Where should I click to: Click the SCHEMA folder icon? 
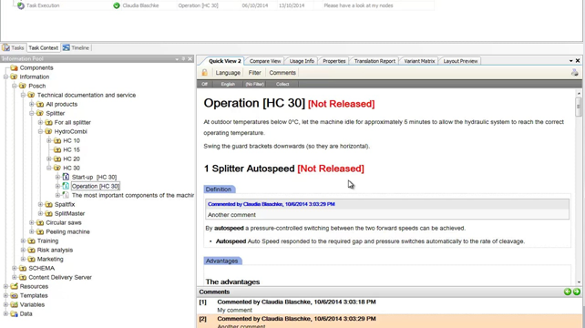click(23, 268)
